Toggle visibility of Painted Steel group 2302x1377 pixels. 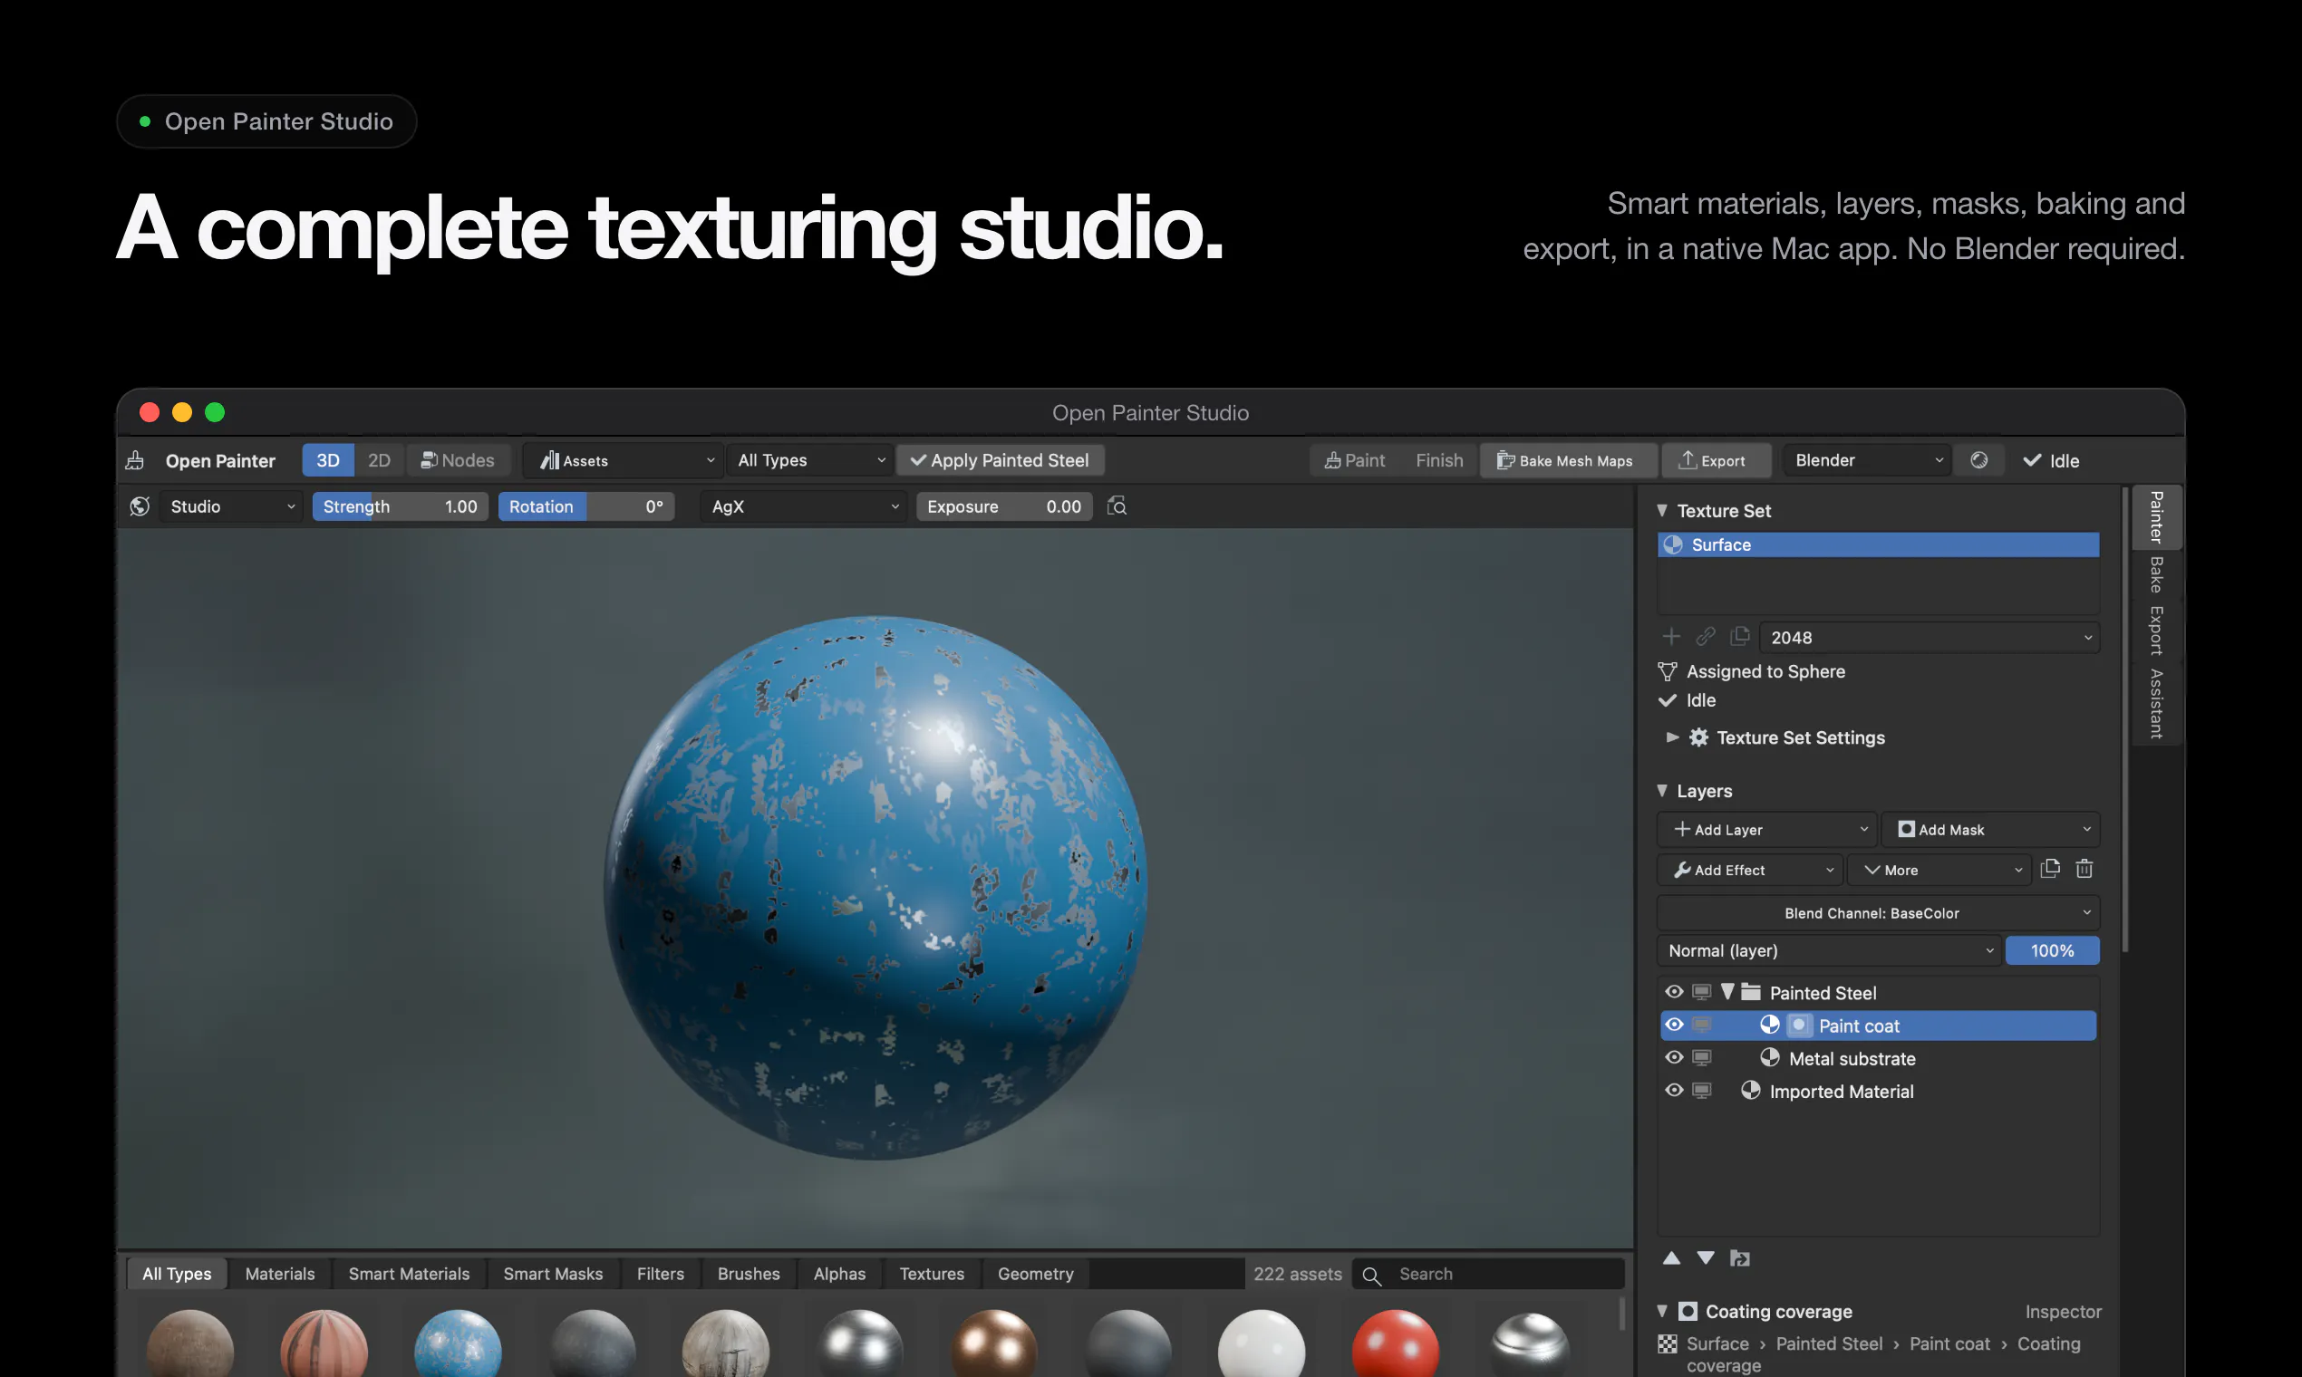1674,992
